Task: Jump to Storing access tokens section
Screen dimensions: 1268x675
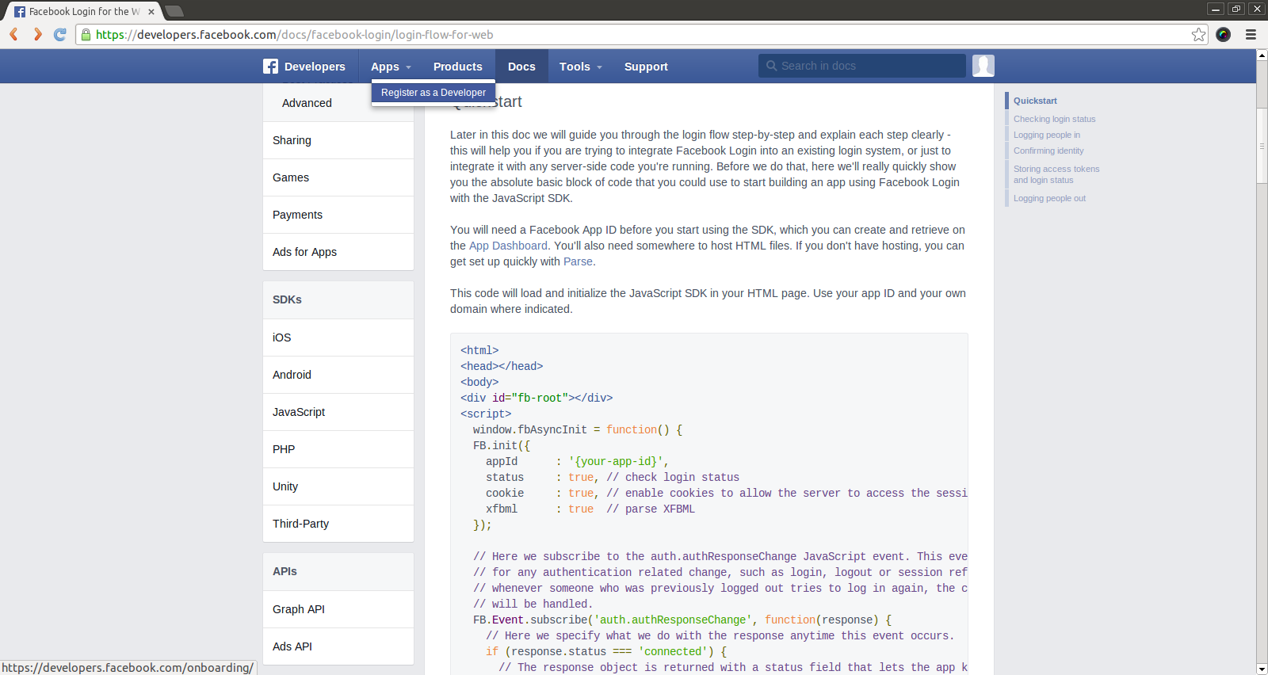Action: (x=1056, y=174)
